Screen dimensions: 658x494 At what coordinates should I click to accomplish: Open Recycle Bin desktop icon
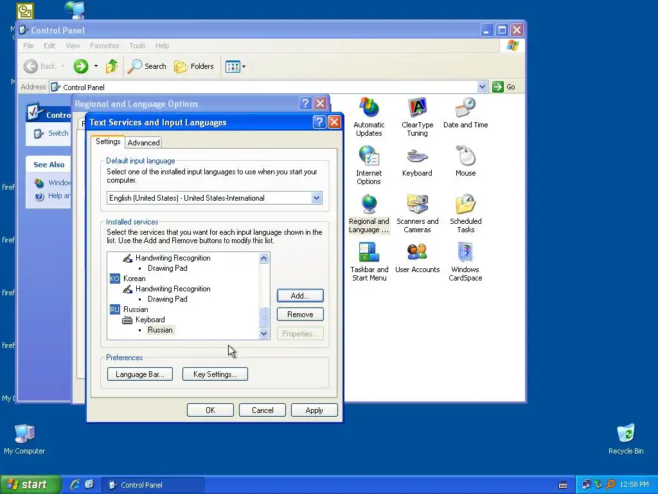tap(626, 439)
